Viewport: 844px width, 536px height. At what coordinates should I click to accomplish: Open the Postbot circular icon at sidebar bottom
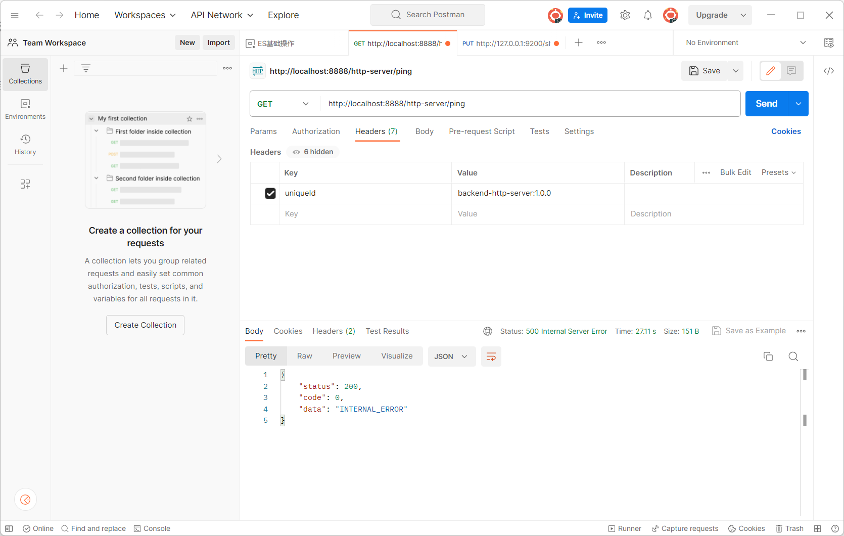coord(25,500)
